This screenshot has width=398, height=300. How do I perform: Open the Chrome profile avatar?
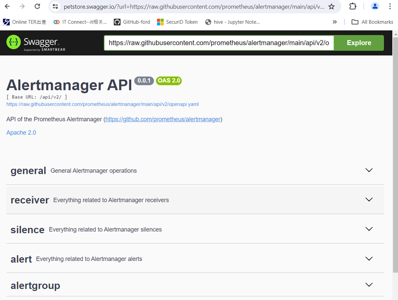point(375,7)
